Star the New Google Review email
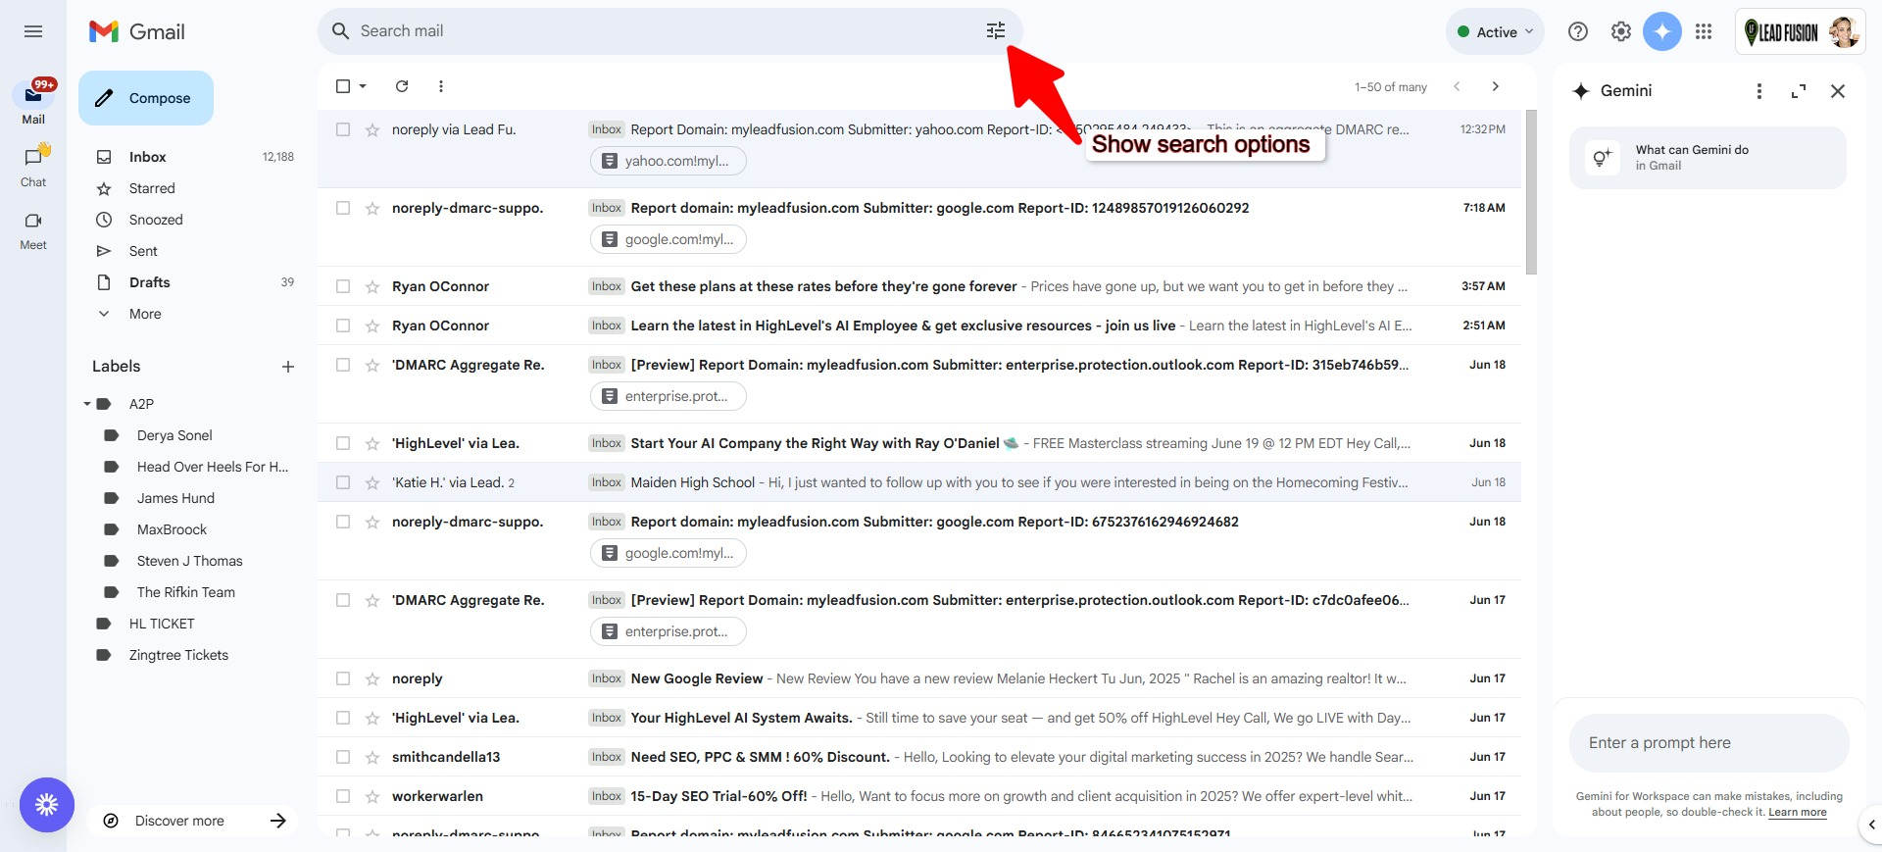This screenshot has height=852, width=1882. 372,678
